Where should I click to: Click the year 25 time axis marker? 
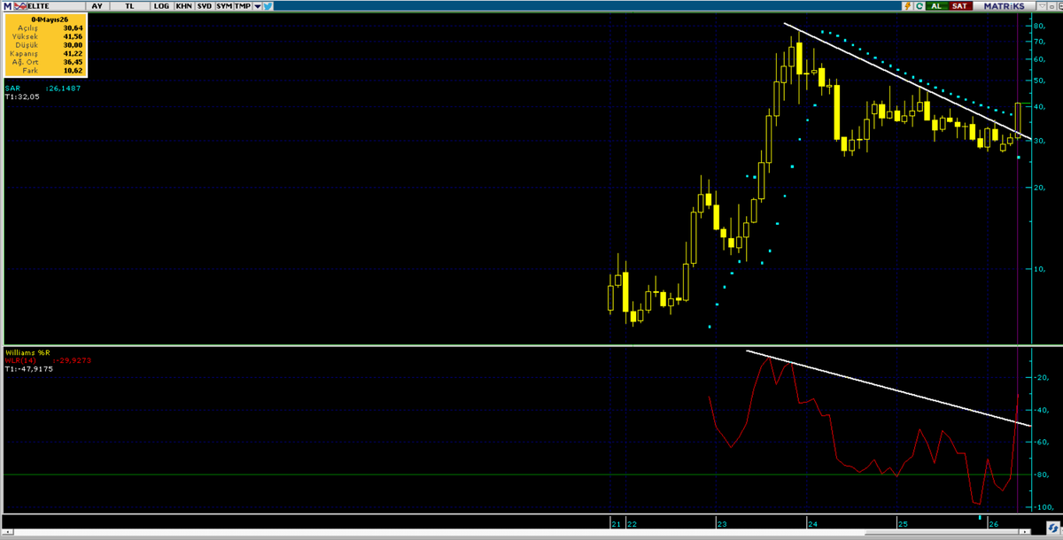pyautogui.click(x=903, y=525)
